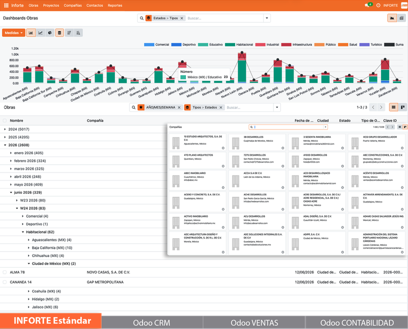Select line chart mode
This screenshot has width=408, height=329.
[40, 33]
